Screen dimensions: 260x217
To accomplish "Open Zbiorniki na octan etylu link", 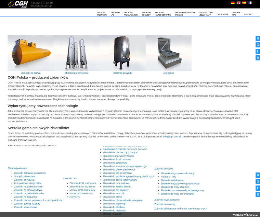I will [115, 163].
